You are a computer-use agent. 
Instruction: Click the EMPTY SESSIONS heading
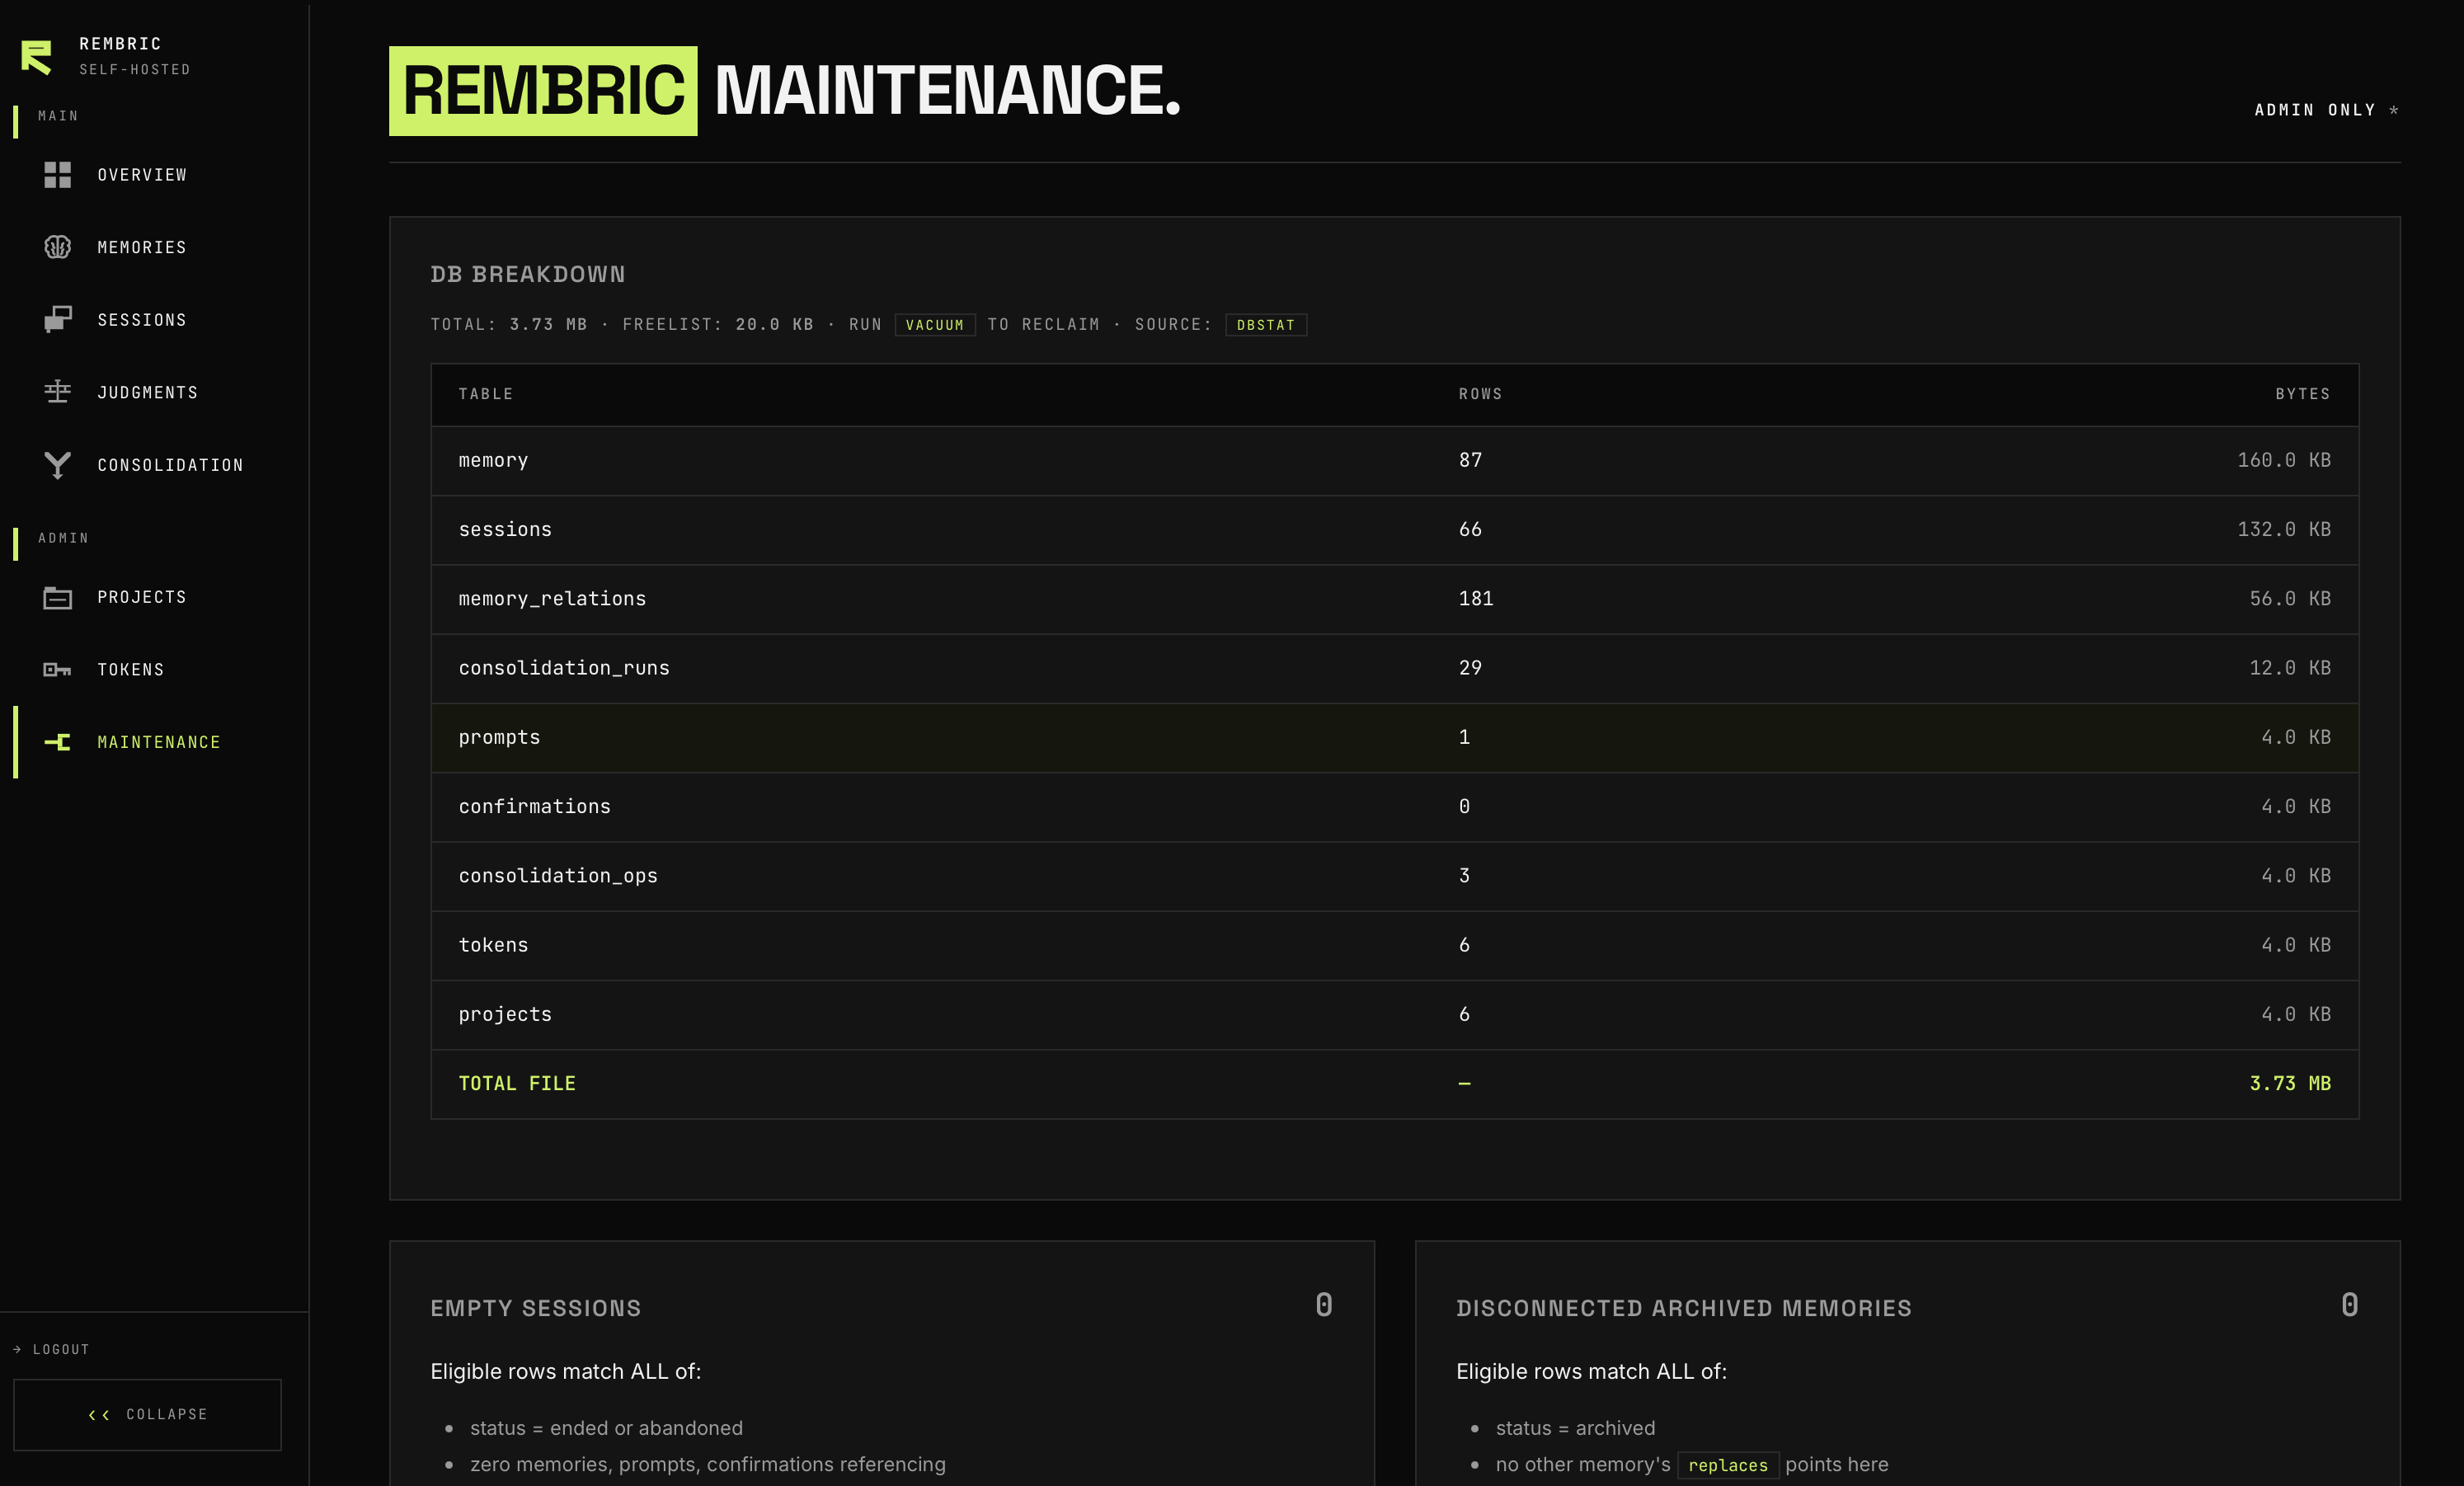(535, 1308)
